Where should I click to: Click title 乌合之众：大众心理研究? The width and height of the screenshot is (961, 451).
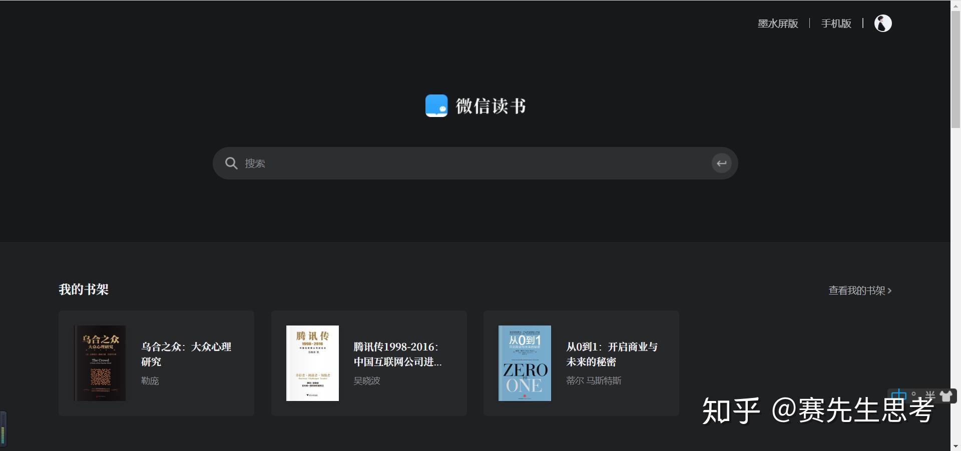[186, 354]
